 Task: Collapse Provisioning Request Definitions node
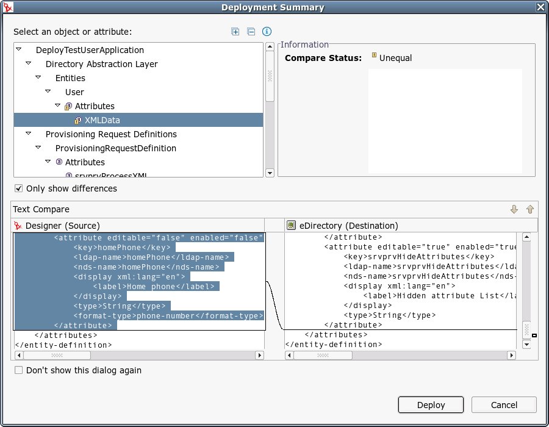[29, 134]
